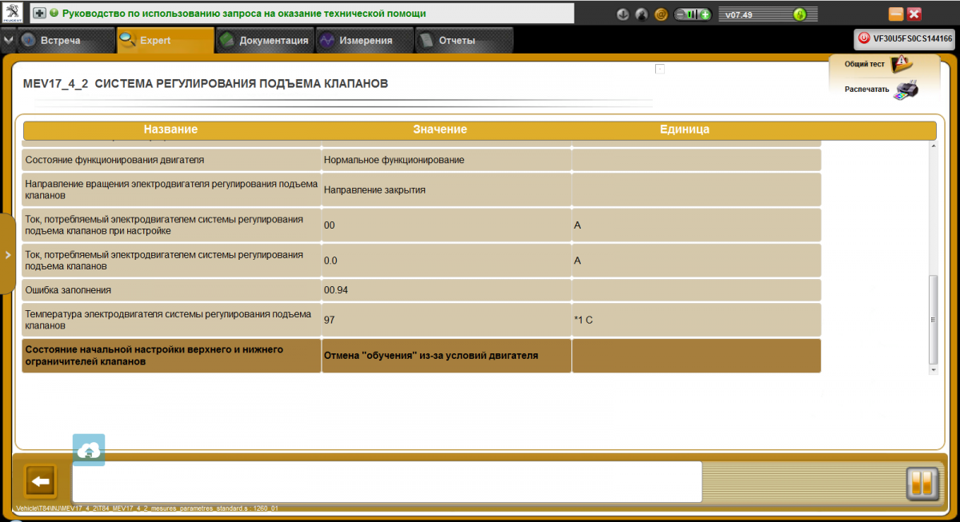Click the download arrow icon in top bar
Screen dimensions: 960x522
tap(623, 14)
